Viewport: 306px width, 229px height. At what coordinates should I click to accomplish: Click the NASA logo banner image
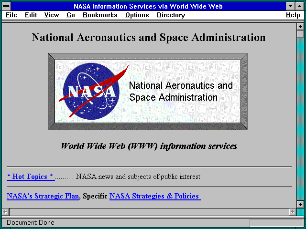point(148,91)
